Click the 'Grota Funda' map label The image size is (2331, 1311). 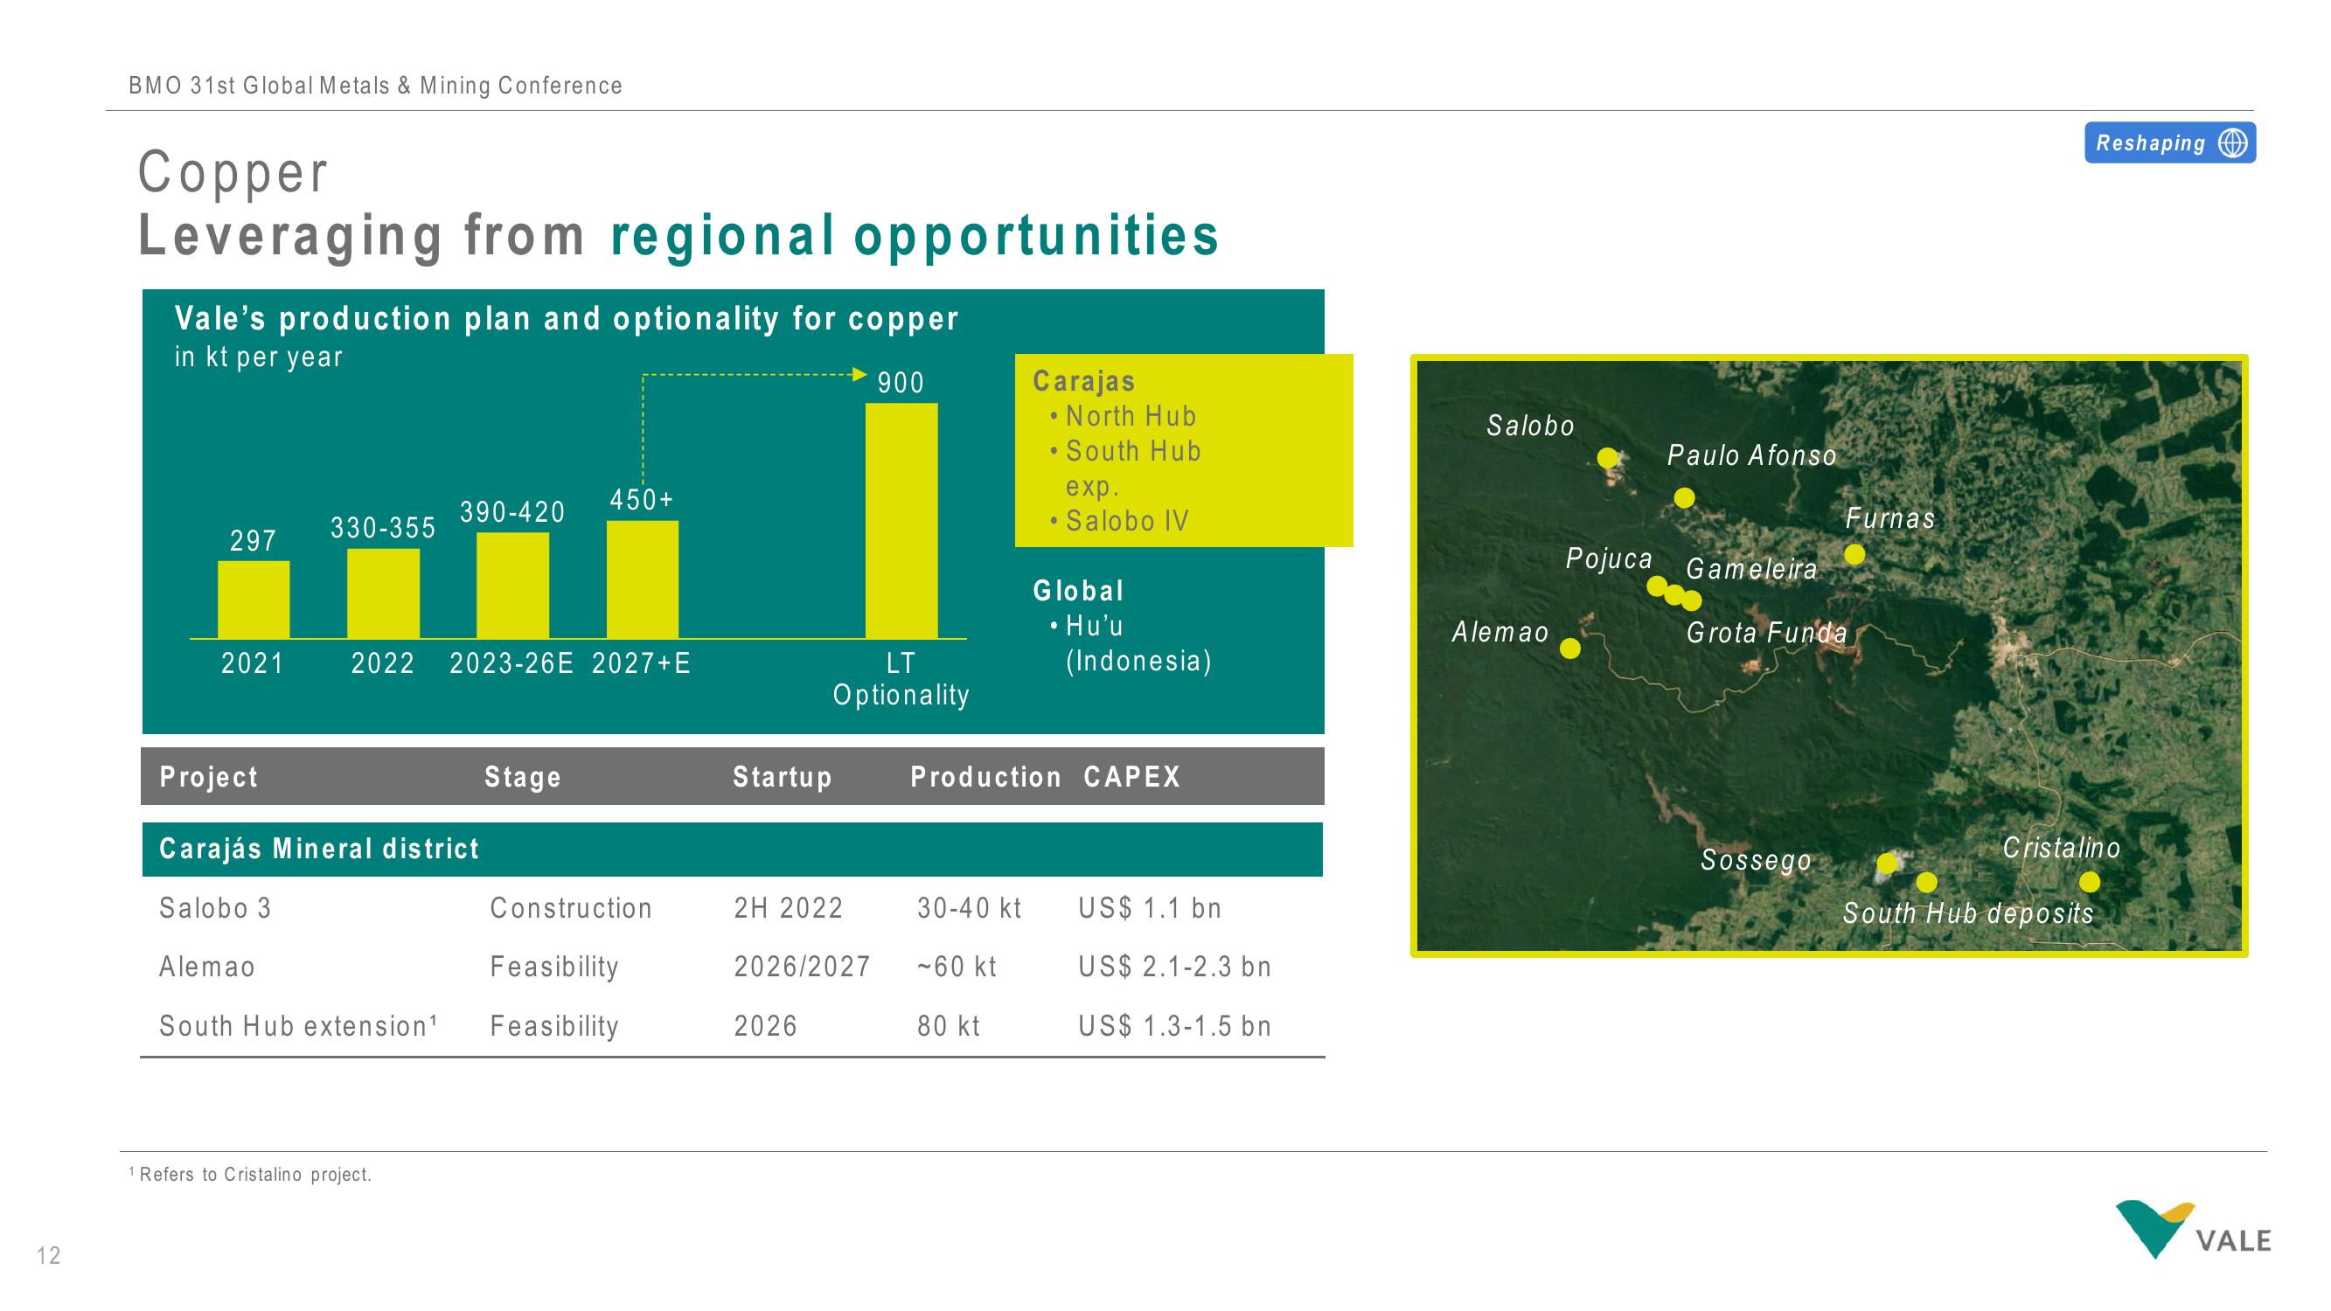[x=1766, y=633]
